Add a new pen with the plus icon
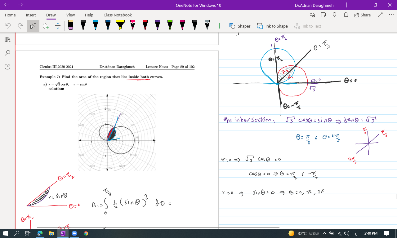The height and width of the screenshot is (238, 397). click(219, 26)
